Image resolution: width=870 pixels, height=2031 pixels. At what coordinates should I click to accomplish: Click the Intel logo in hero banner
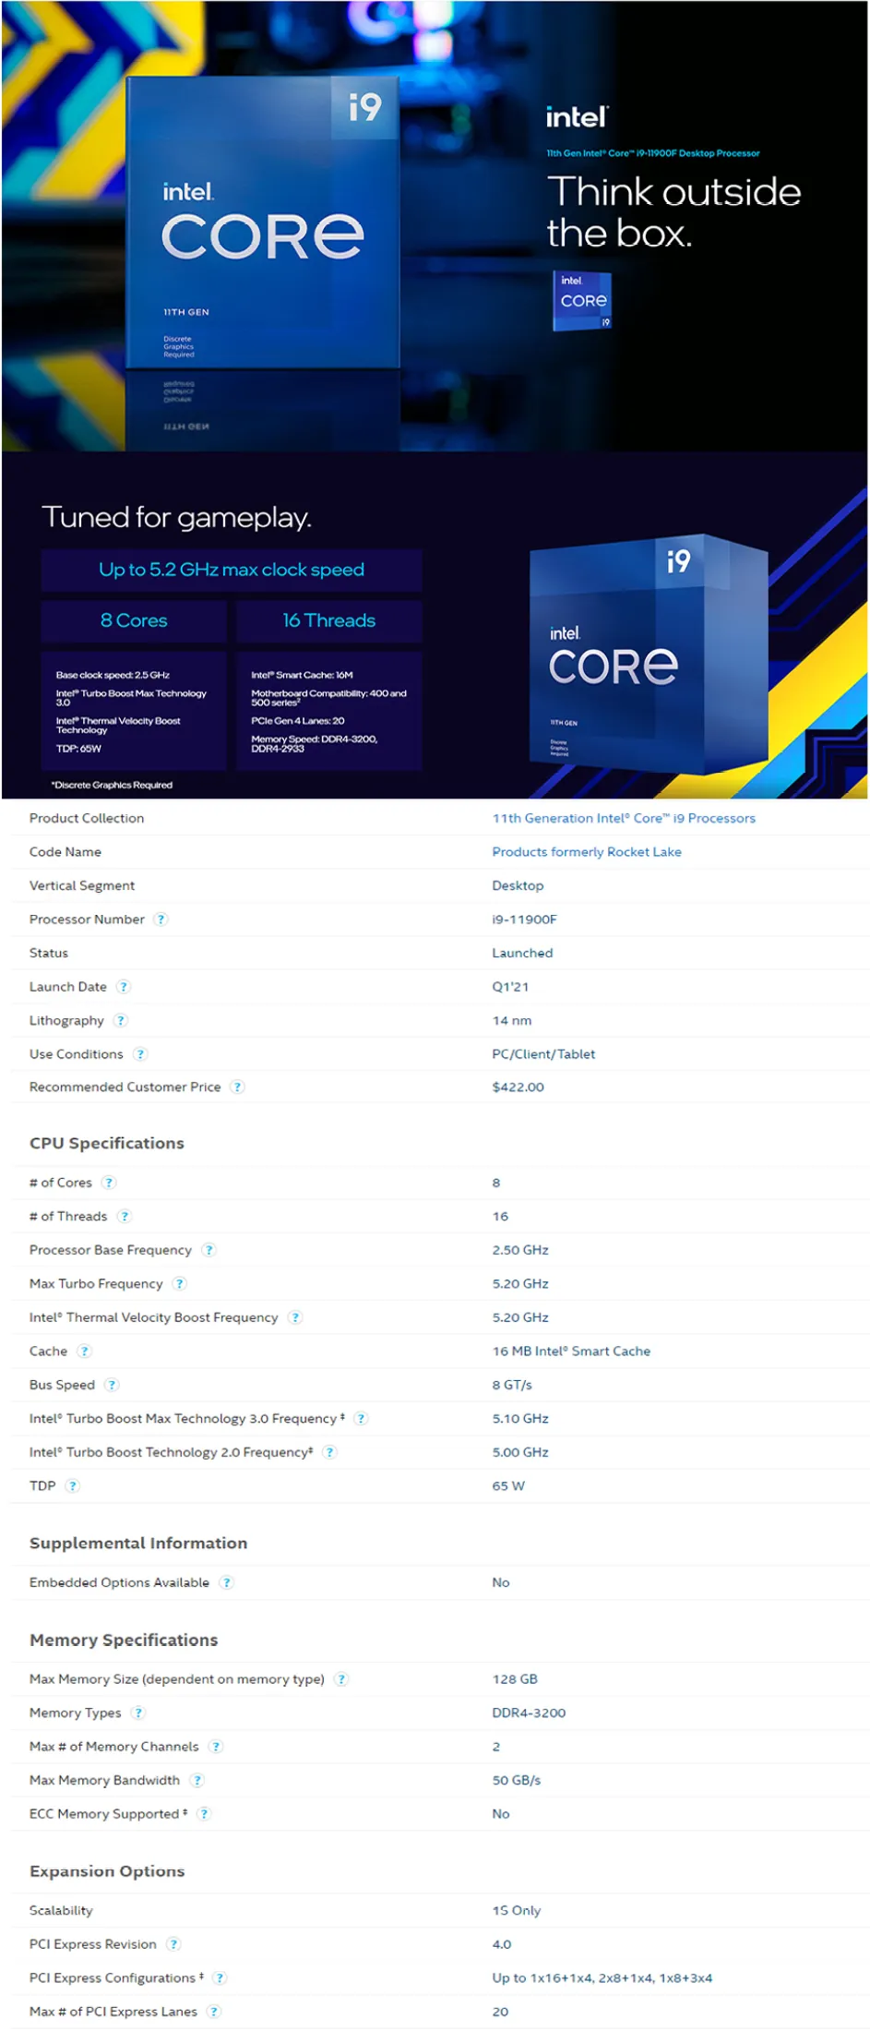pyautogui.click(x=577, y=117)
